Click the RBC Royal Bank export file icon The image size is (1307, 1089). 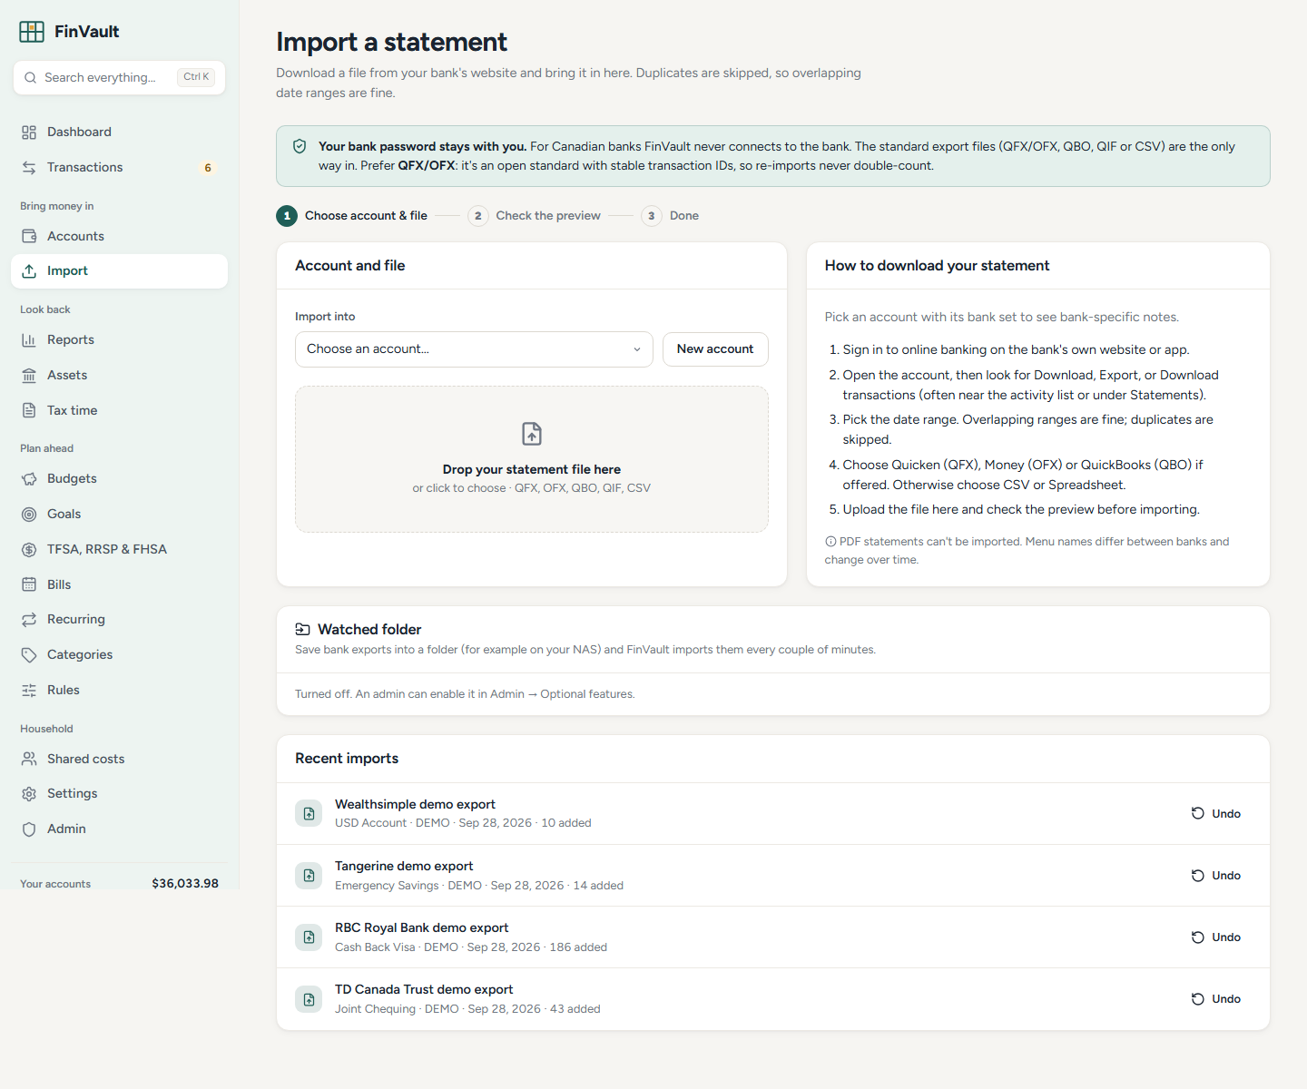309,937
